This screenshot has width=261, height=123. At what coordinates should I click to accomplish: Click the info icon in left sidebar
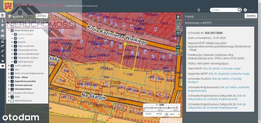click(3, 20)
